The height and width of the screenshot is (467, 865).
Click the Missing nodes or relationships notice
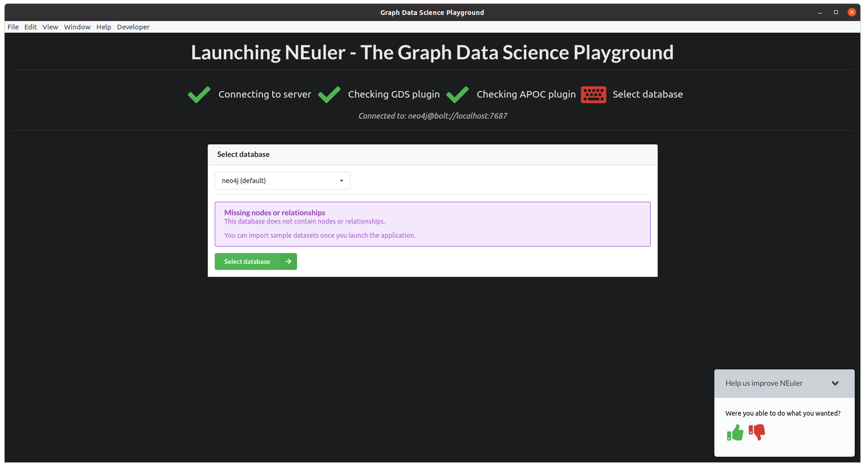[x=433, y=224]
